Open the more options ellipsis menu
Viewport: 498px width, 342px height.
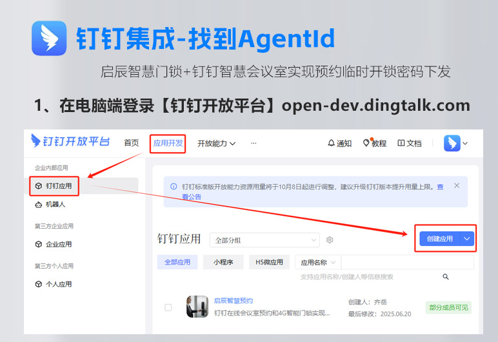click(x=254, y=143)
